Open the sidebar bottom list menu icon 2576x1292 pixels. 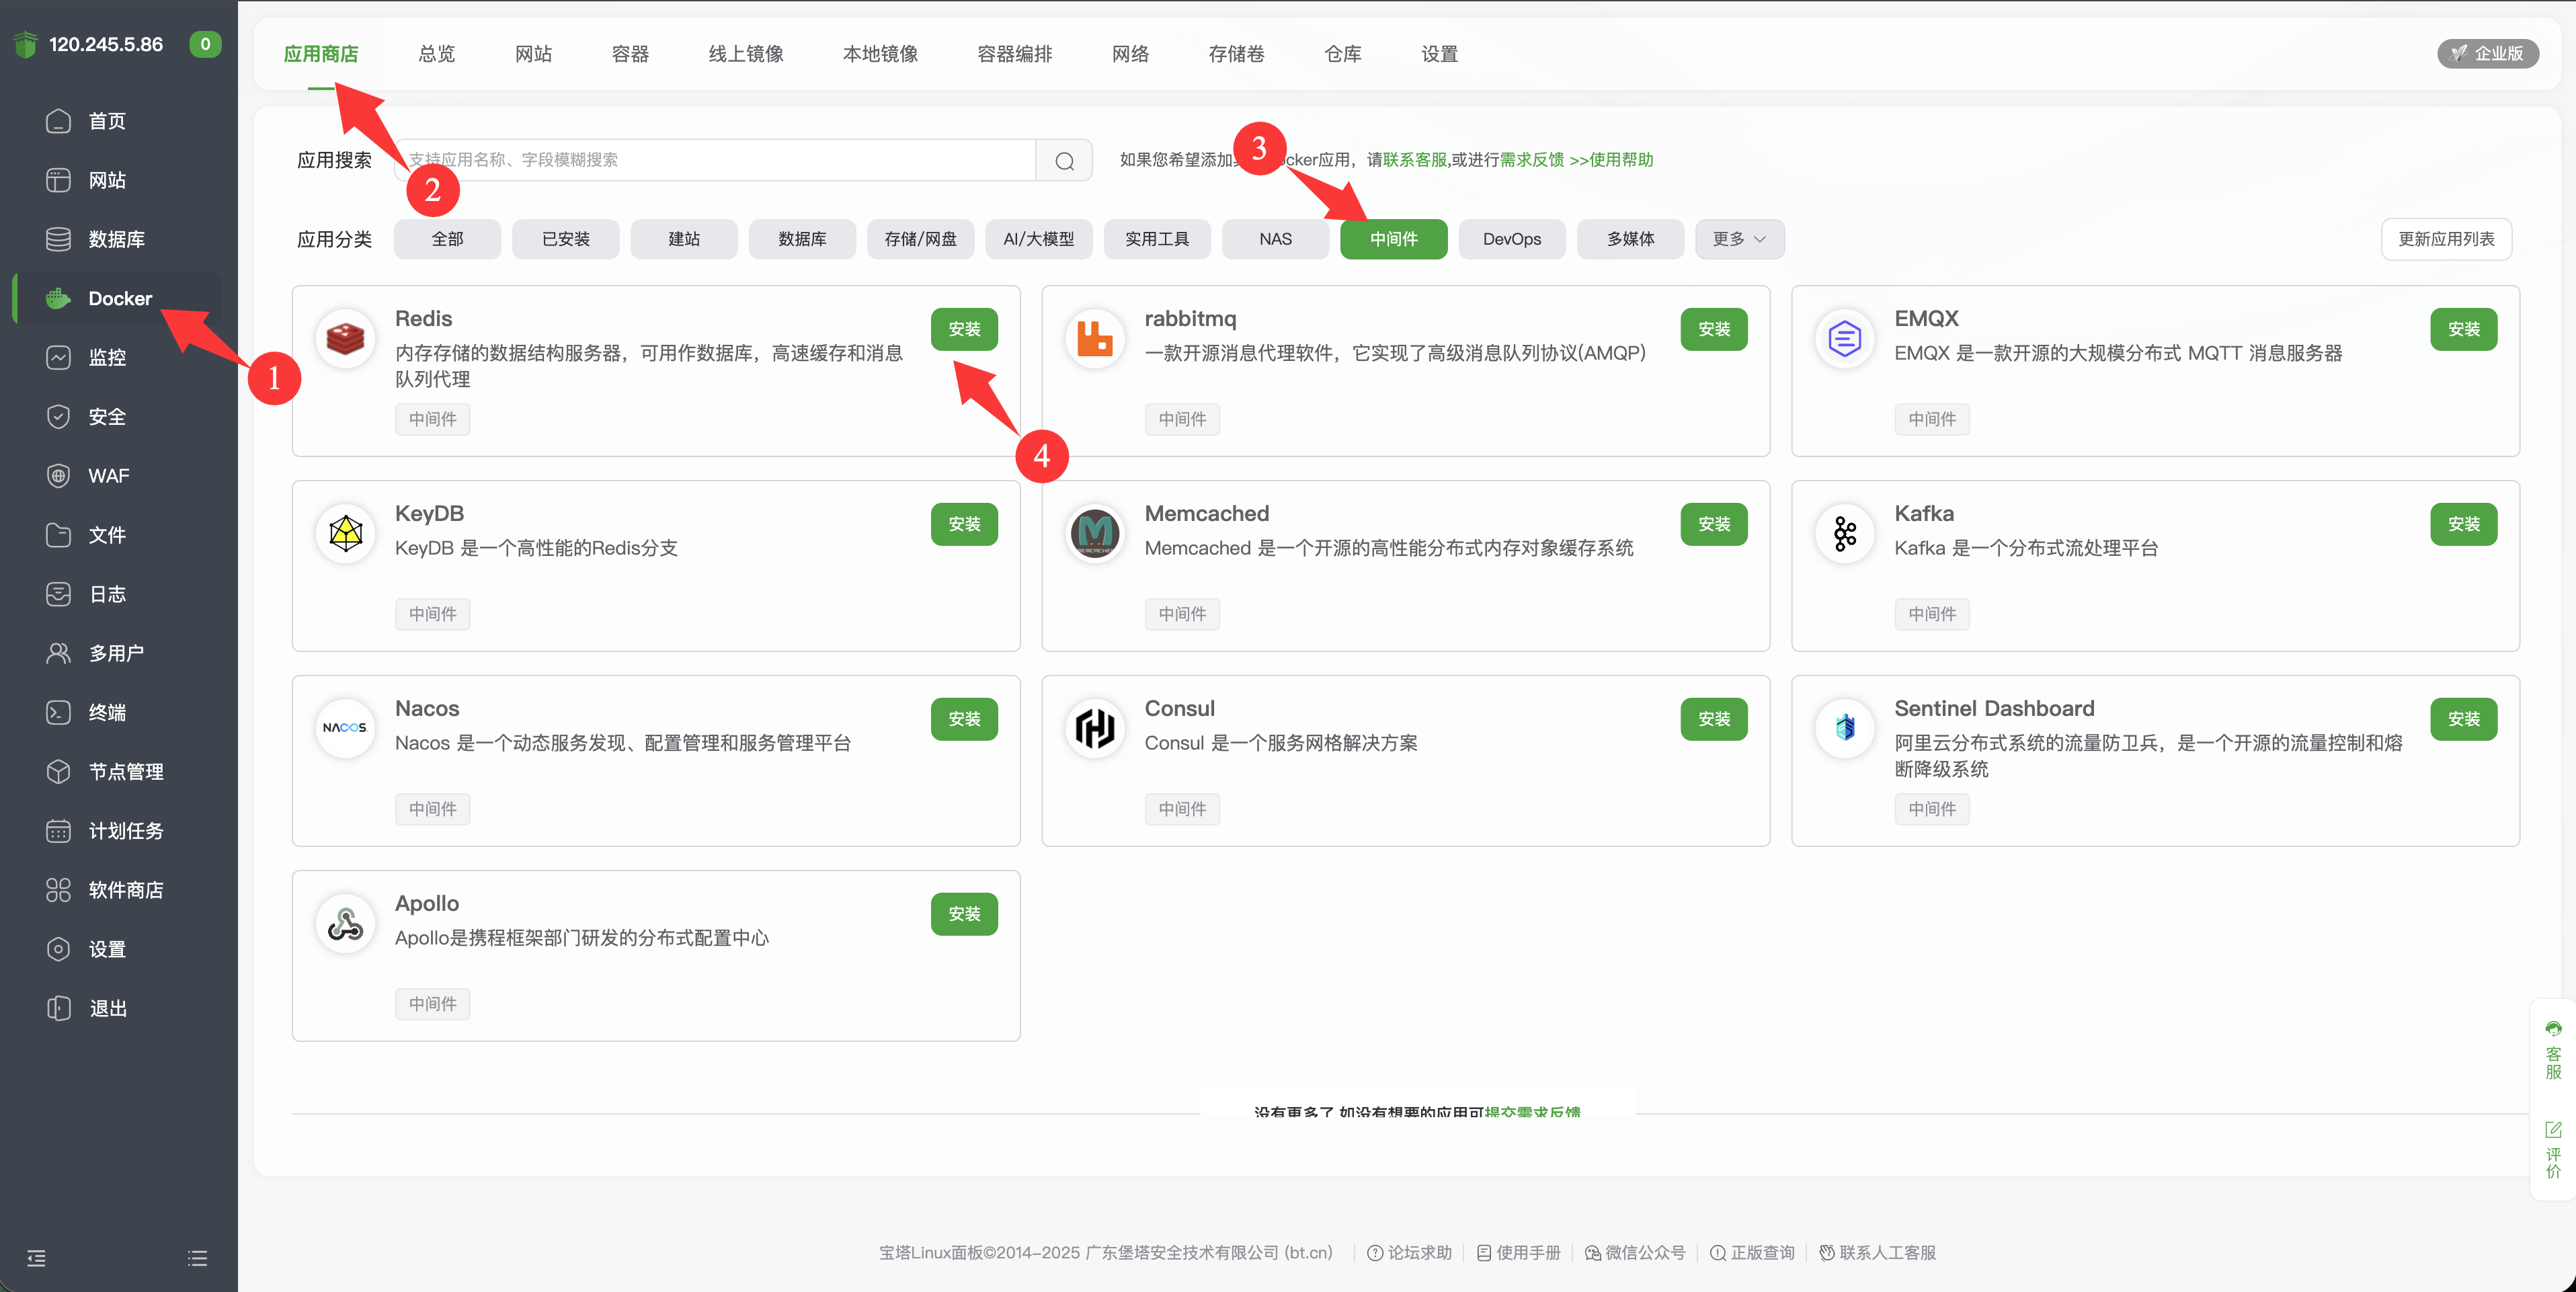(197, 1258)
